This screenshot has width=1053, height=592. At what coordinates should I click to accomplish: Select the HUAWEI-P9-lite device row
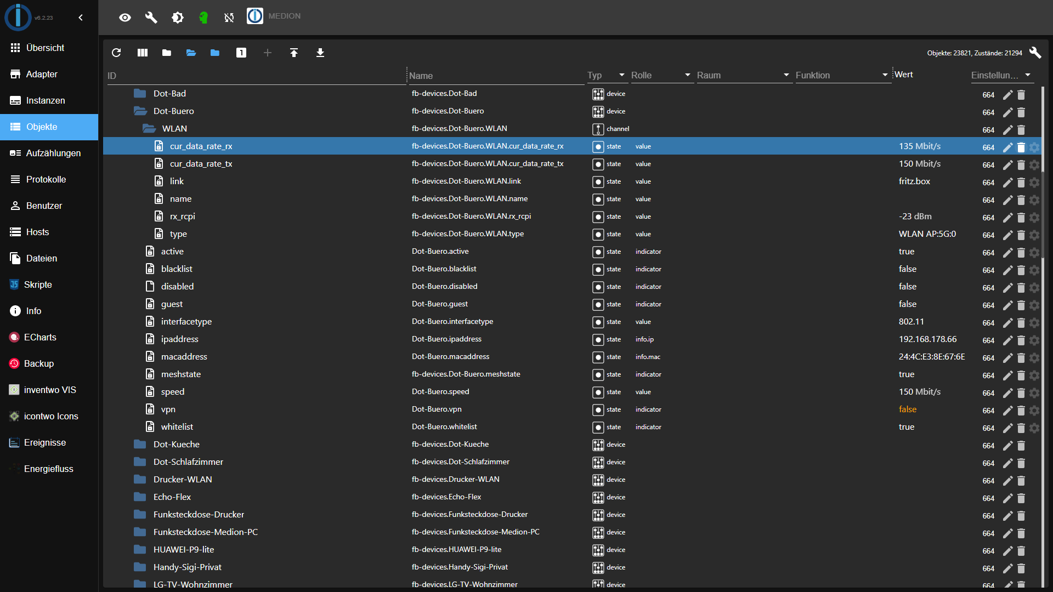pyautogui.click(x=572, y=549)
